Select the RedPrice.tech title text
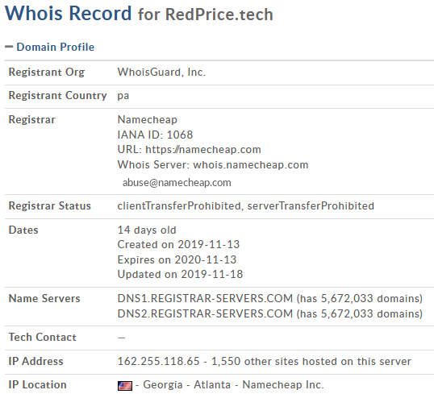 click(x=219, y=15)
